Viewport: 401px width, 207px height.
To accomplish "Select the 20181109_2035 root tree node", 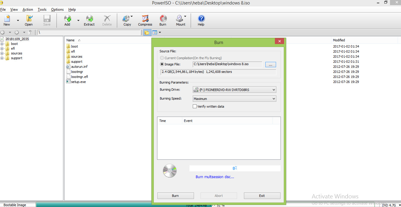I will [17, 39].
